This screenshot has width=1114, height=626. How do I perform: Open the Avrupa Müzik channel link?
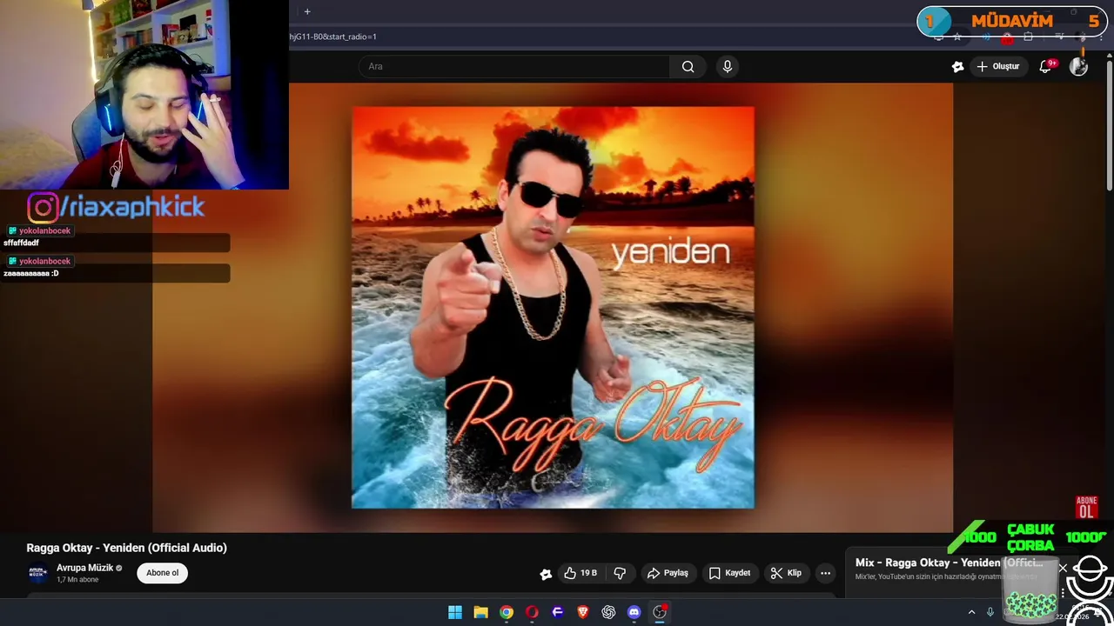click(x=85, y=568)
